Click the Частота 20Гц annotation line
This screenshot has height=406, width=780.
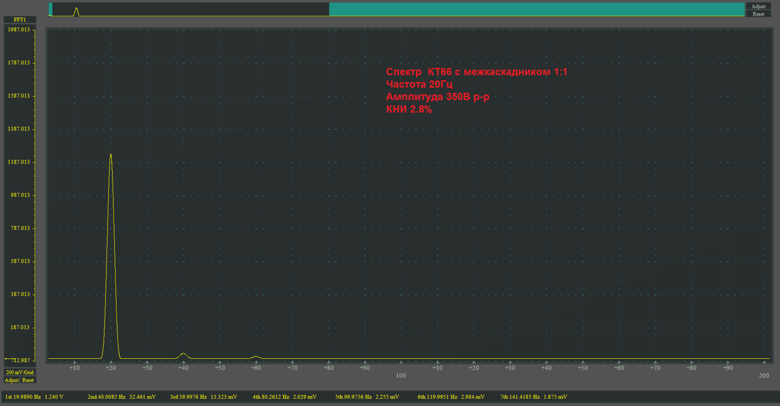[419, 84]
